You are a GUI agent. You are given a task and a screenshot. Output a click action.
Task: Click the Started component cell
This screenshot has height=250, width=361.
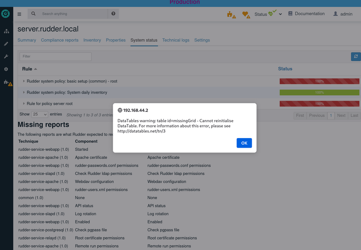82,149
